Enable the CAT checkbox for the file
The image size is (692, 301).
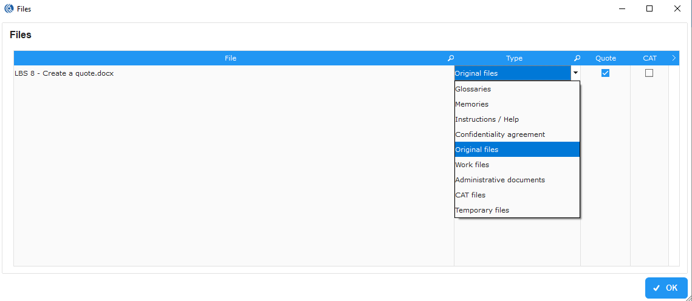pos(649,73)
